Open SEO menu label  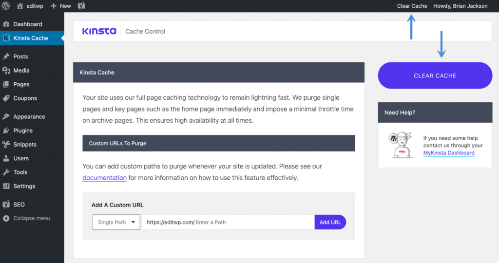(x=19, y=205)
